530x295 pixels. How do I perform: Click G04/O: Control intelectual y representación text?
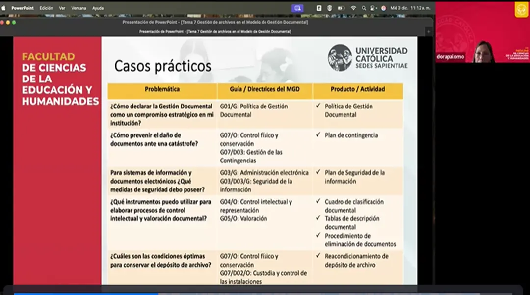(x=256, y=206)
